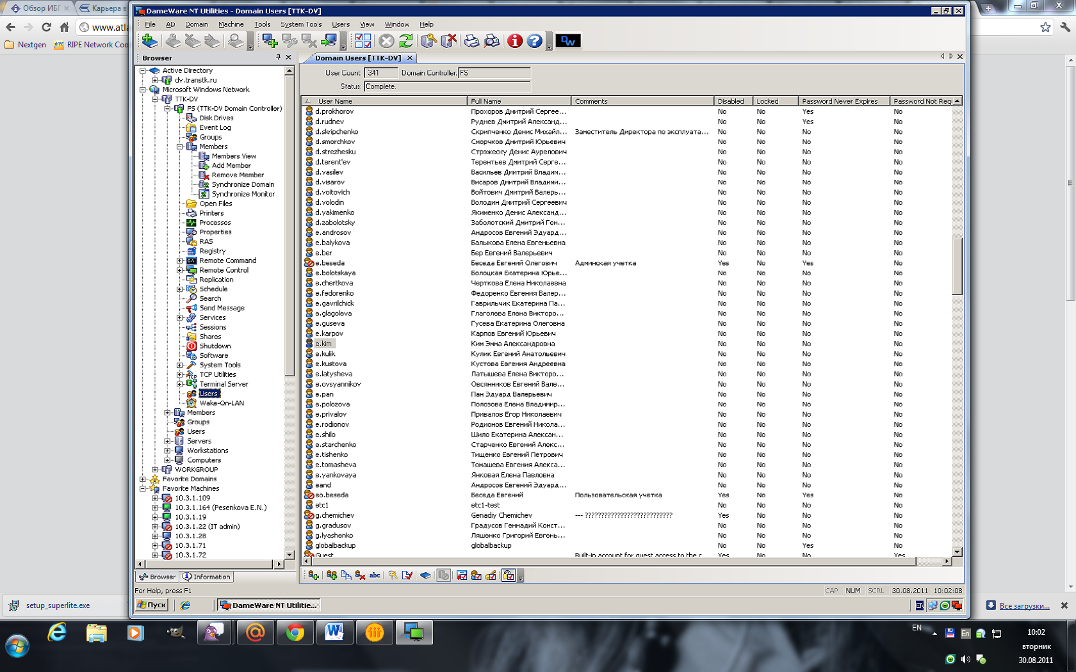Screen dimensions: 1076x672
Task: Select machine 10.3.1.22 (IT admin)
Action: tap(207, 527)
